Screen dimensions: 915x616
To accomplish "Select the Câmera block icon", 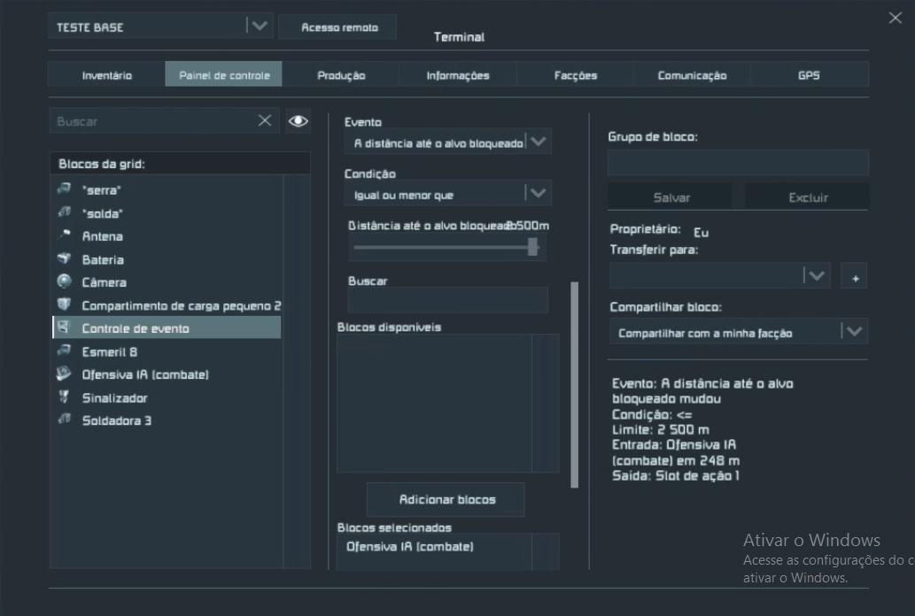I will [64, 282].
